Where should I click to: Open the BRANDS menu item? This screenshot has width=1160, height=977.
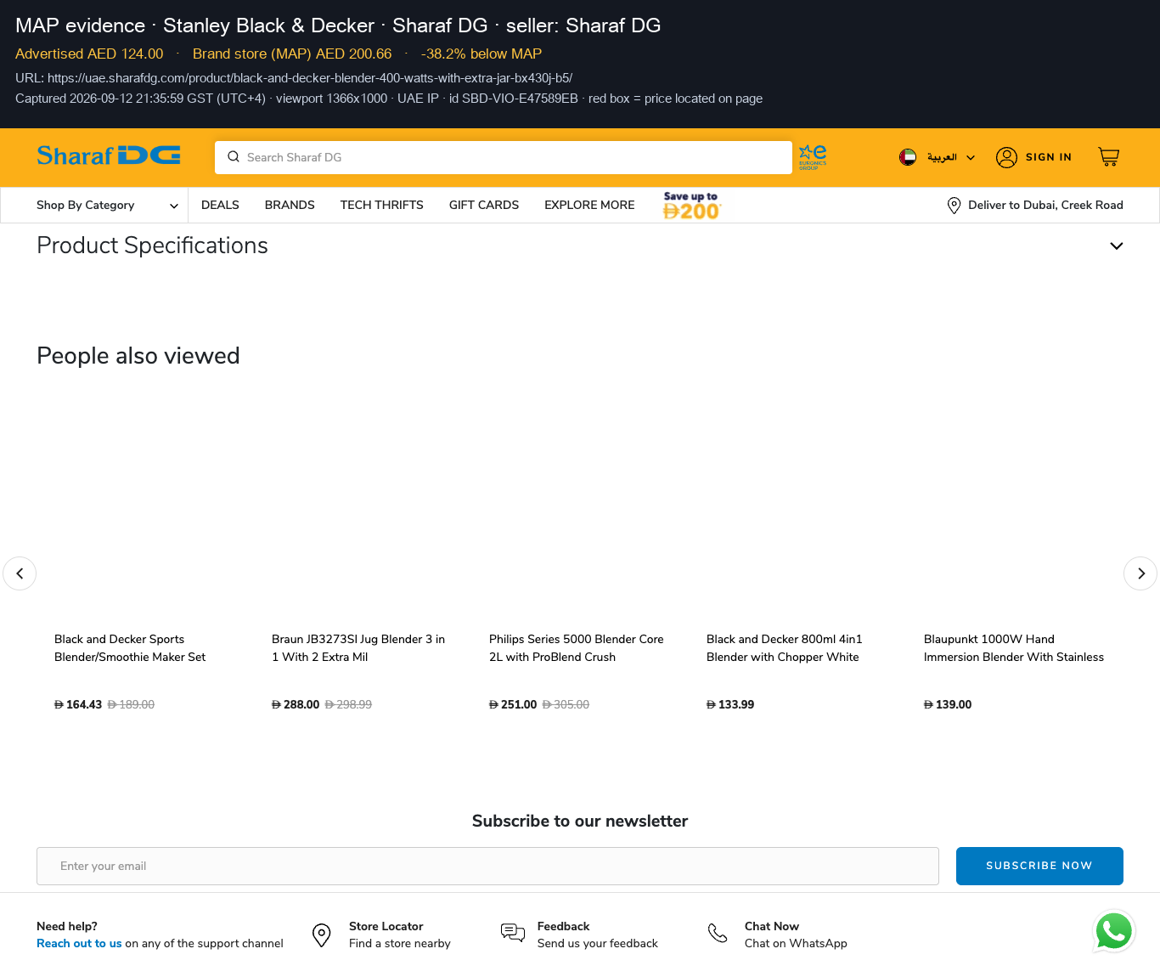290,206
